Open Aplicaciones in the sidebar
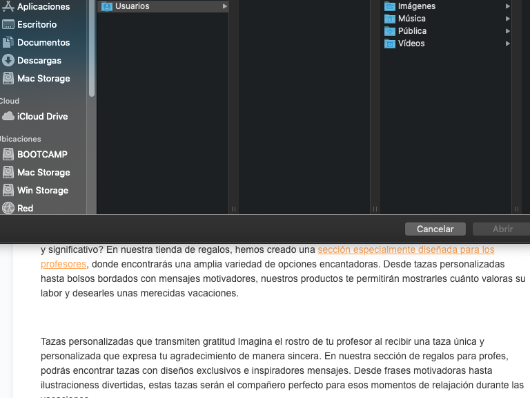Screen dimensions: 530x398 coord(43,6)
